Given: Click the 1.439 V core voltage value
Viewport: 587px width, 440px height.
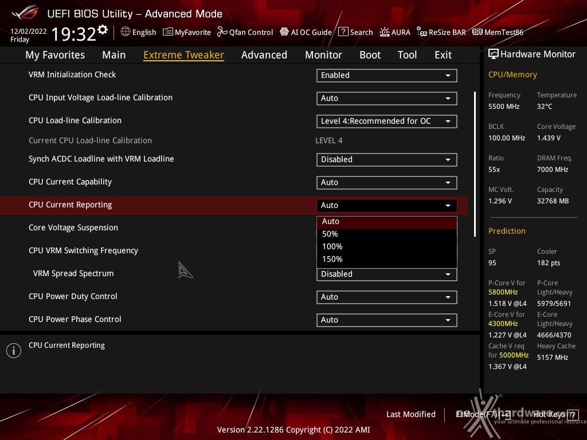Looking at the screenshot, I should 549,138.
